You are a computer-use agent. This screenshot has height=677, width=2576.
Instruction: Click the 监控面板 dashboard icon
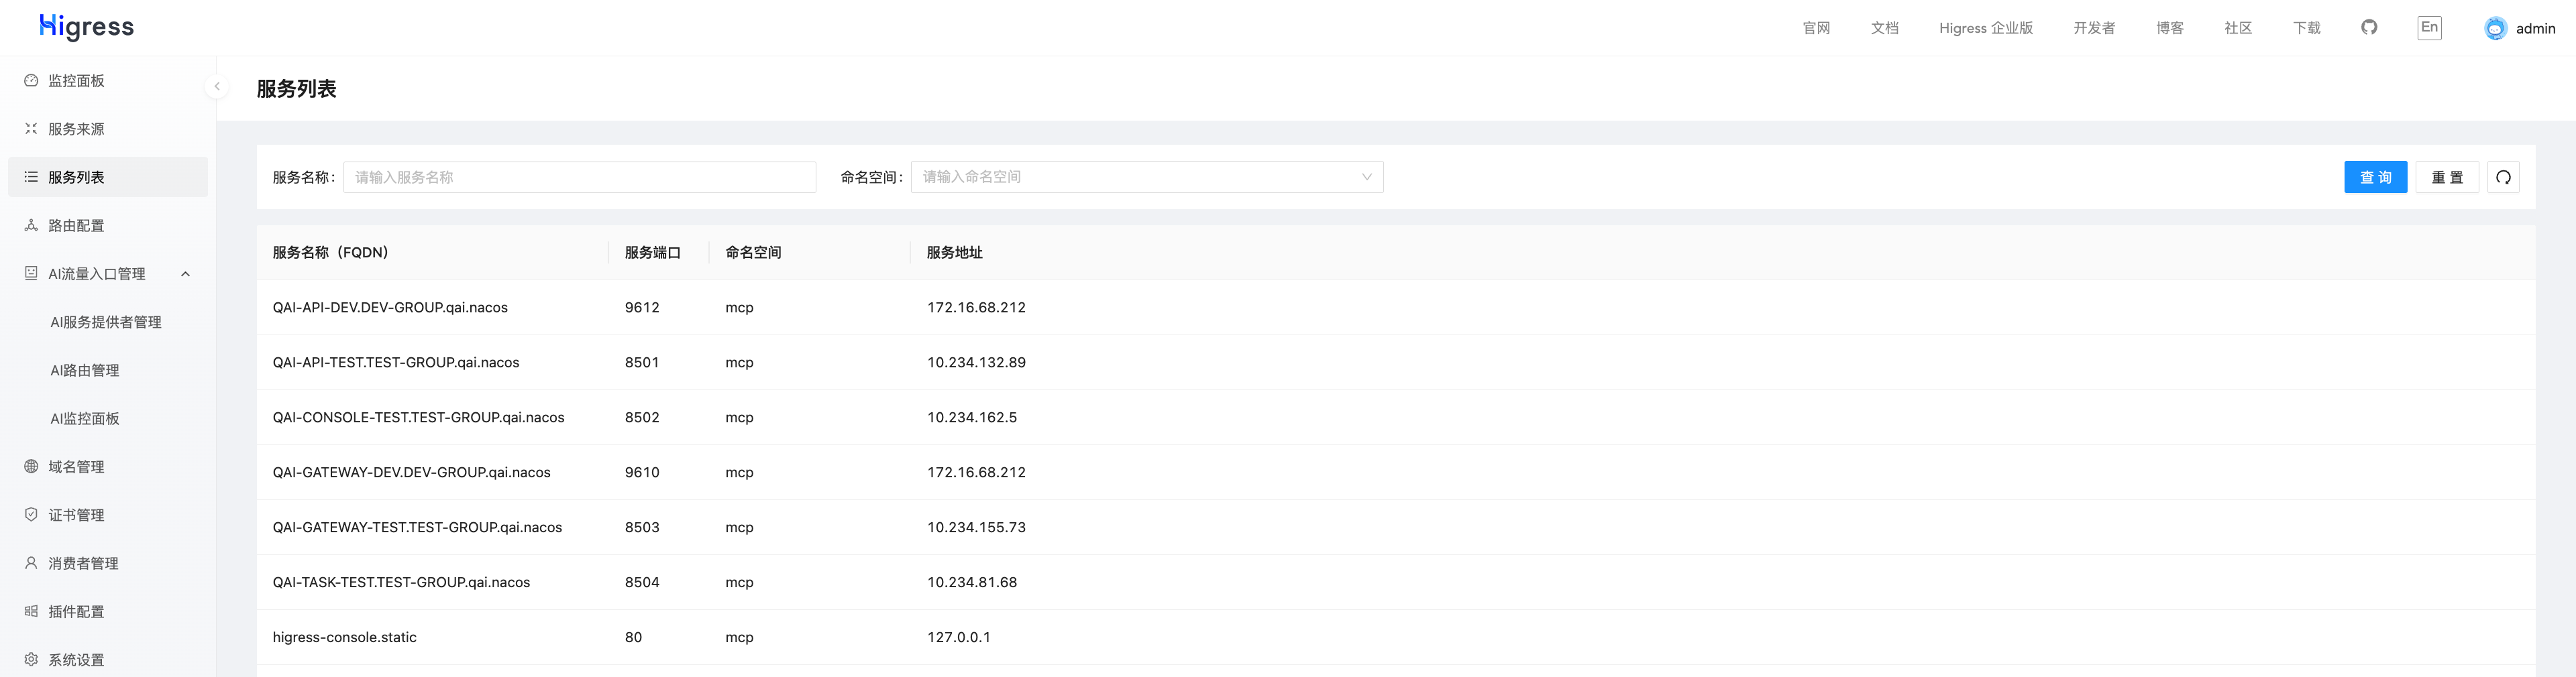pyautogui.click(x=31, y=80)
